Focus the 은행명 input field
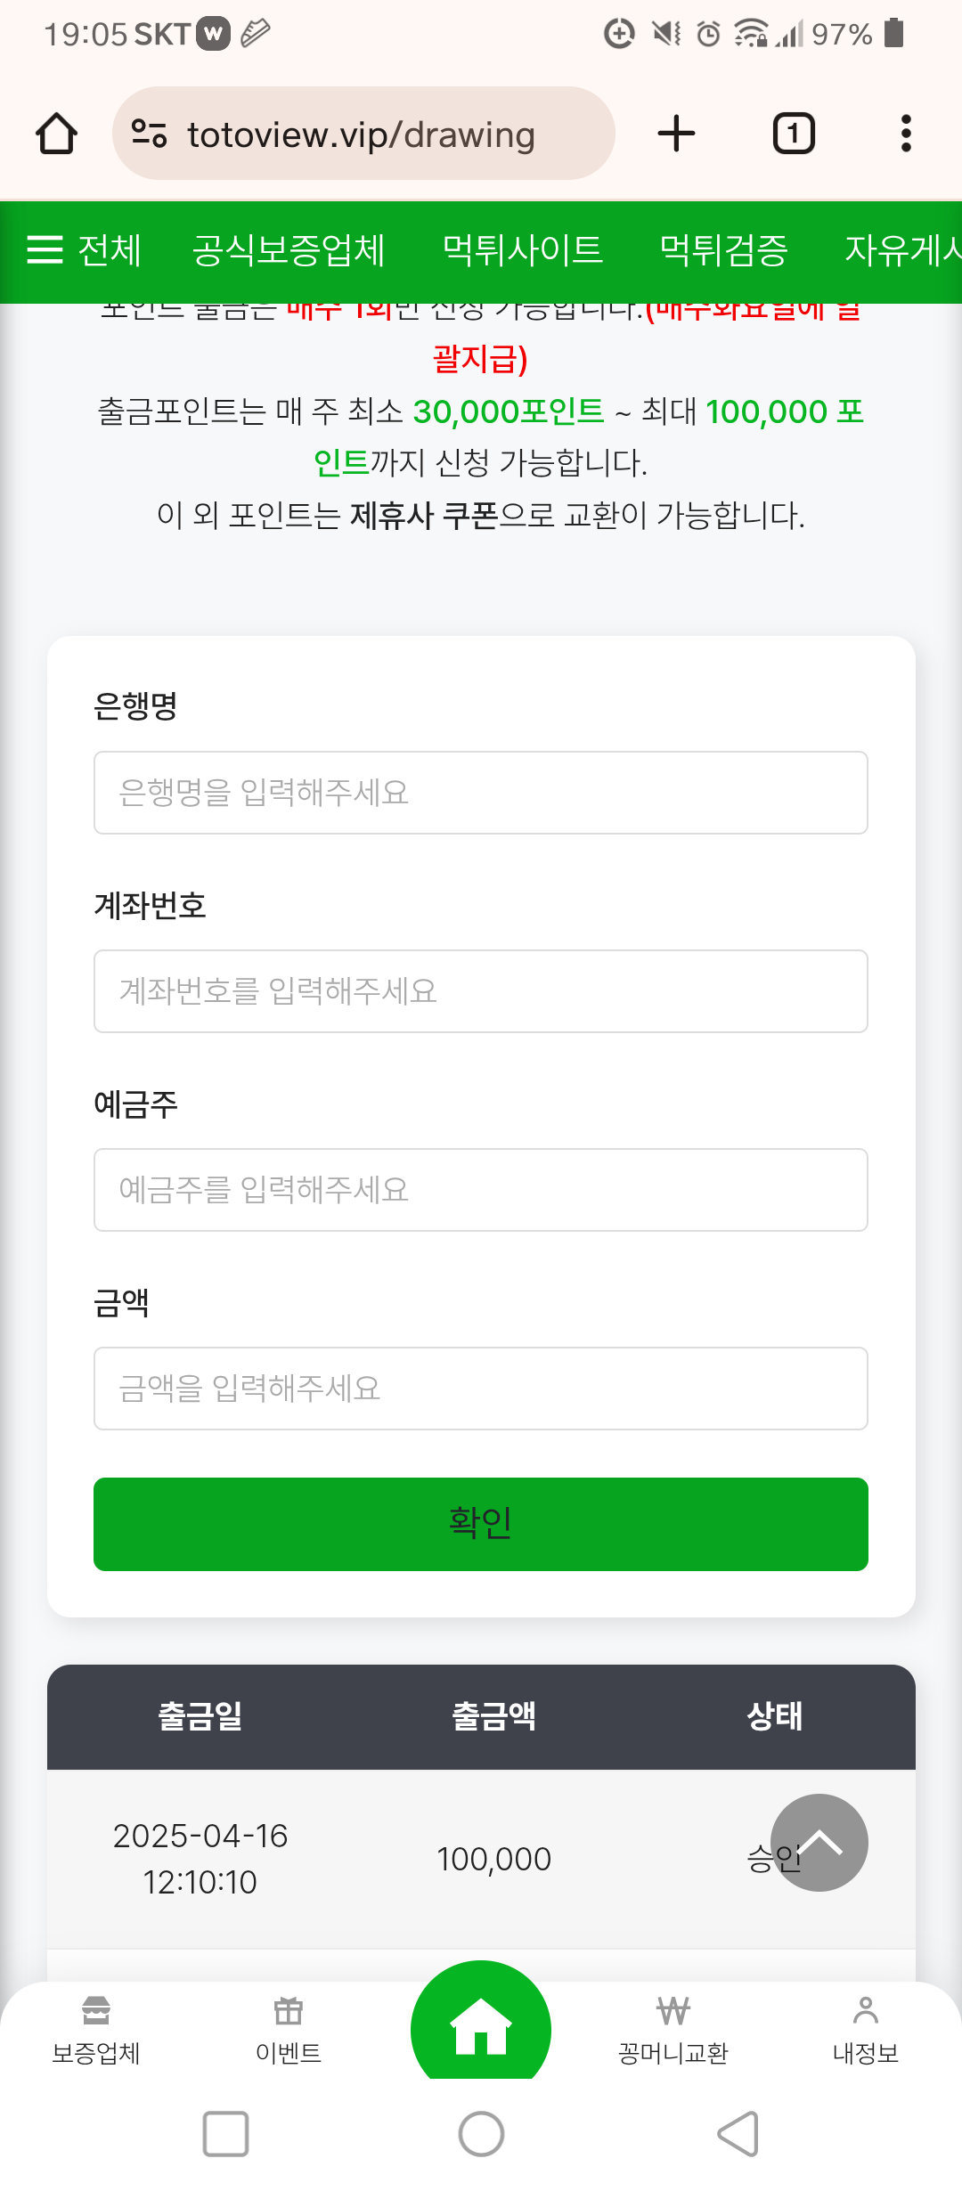962x2191 pixels. coord(481,793)
